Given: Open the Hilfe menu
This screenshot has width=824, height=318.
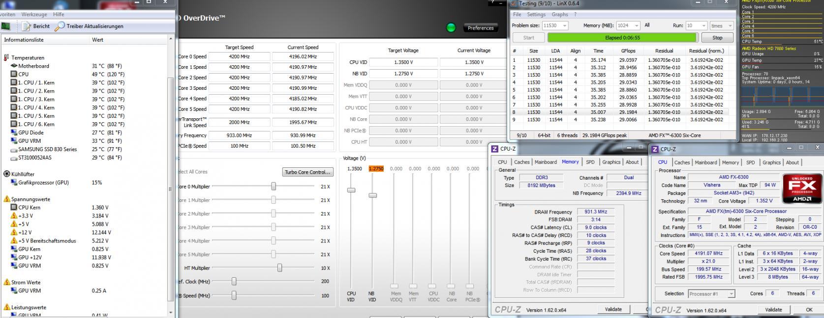Looking at the screenshot, I should tap(59, 15).
